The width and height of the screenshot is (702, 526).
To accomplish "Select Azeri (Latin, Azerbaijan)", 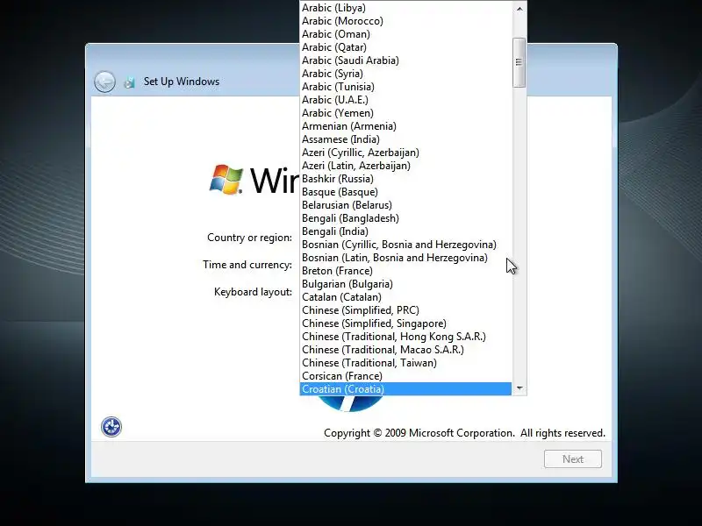I will 405,166.
